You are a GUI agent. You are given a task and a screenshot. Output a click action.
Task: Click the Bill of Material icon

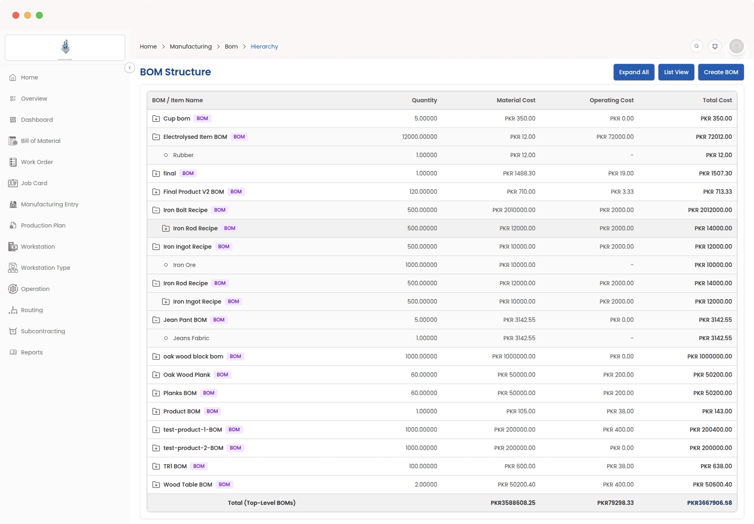[x=13, y=141]
